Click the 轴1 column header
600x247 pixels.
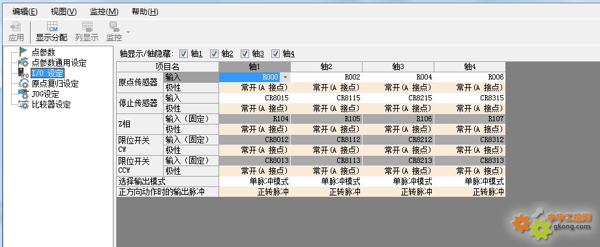(254, 67)
